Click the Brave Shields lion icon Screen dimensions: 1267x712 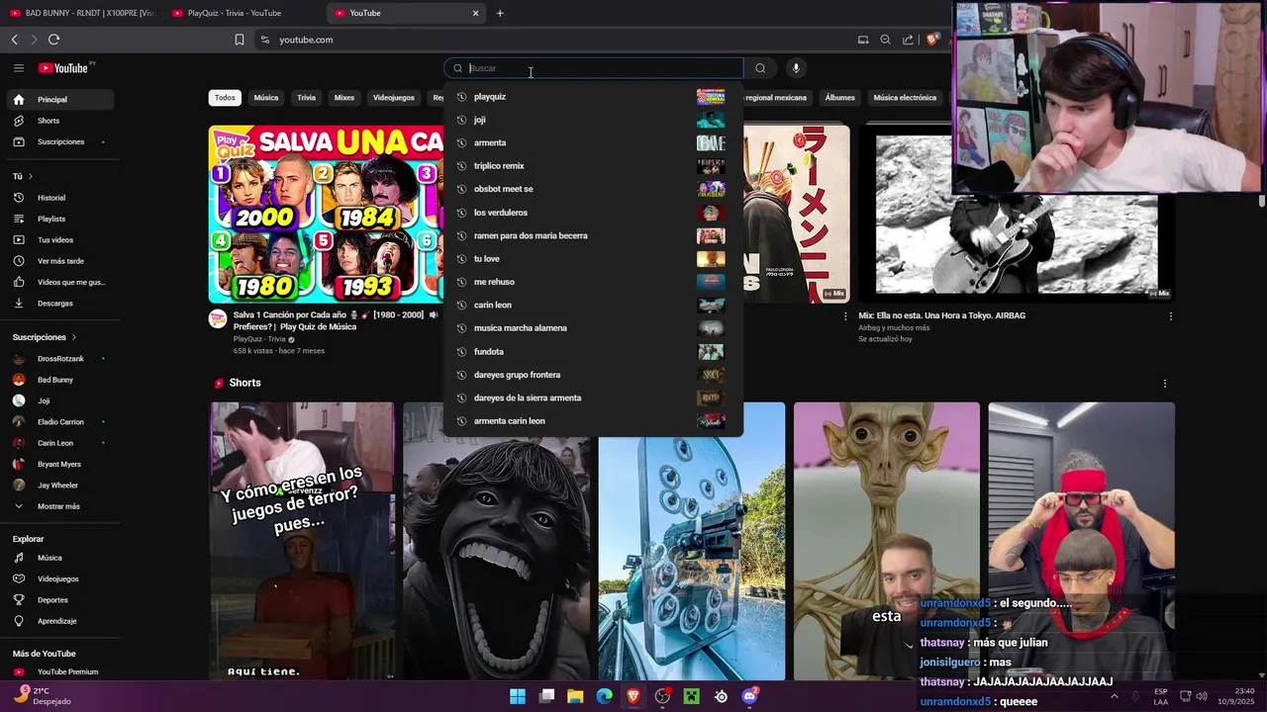click(931, 40)
